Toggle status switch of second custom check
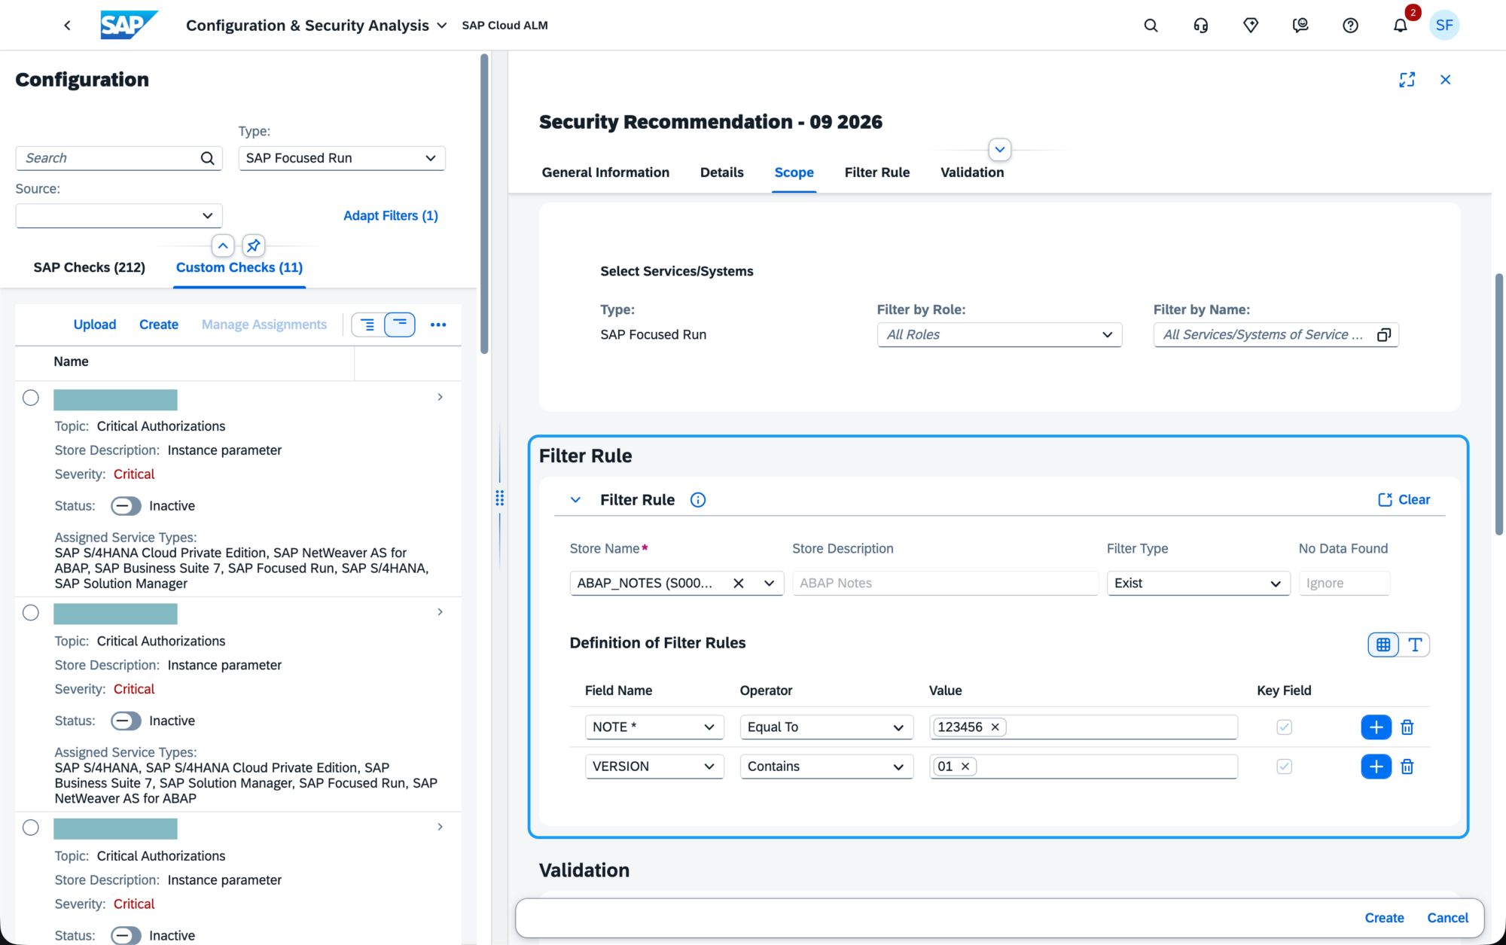1506x945 pixels. pyautogui.click(x=126, y=721)
